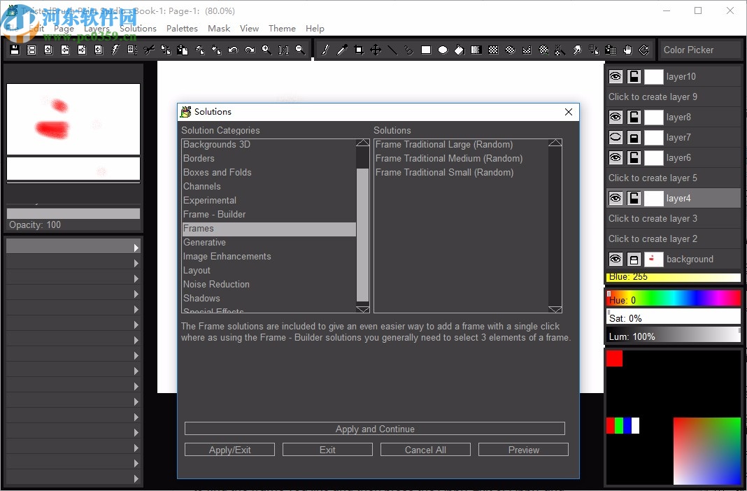Viewport: 747px width, 491px height.
Task: Hide layer10 using its eye icon
Action: (616, 77)
